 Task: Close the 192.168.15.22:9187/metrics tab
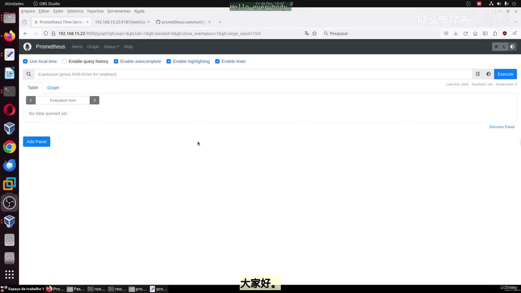148,22
